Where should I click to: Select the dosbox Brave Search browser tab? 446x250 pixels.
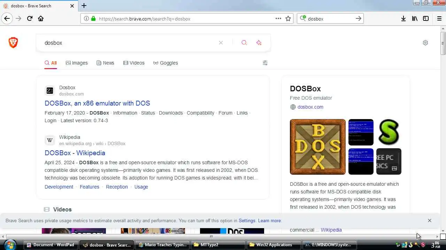click(x=38, y=6)
